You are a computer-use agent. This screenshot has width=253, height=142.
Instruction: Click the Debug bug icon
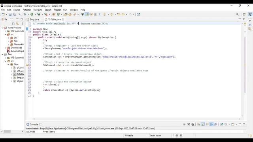tap(25, 14)
